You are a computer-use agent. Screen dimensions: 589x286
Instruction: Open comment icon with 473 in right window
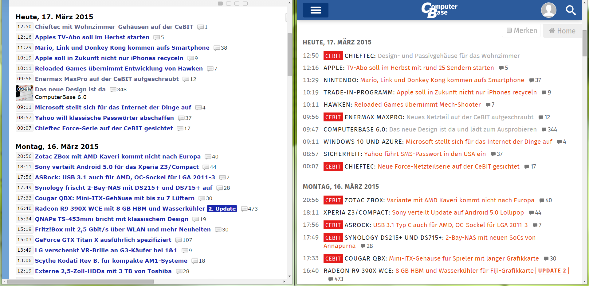coord(331,279)
